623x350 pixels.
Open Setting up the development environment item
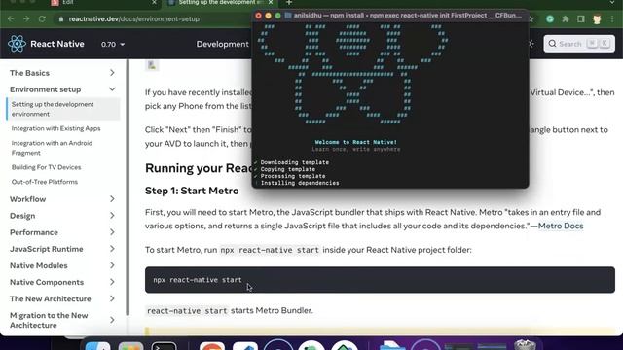click(63, 109)
